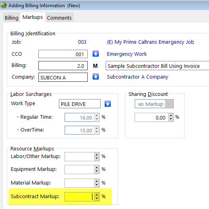Open the Sharing Discount No Markup dropdown

(x=169, y=104)
